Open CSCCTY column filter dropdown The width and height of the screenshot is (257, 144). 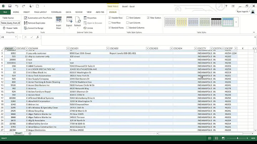click(211, 48)
